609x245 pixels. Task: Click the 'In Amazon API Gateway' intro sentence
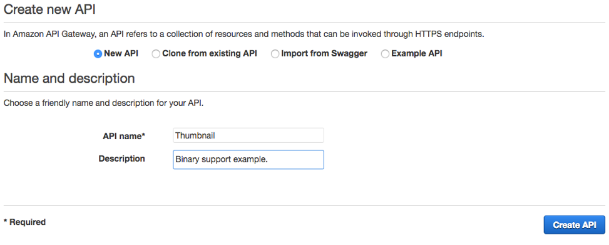(244, 34)
